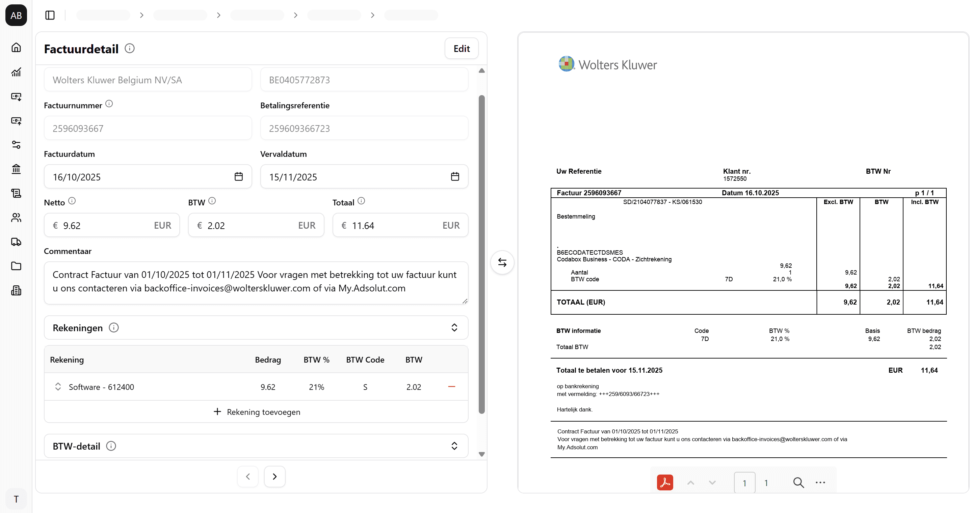Screen dimensions: 972x513
Task: Expand the BTW-detail section chevron
Action: coord(454,446)
